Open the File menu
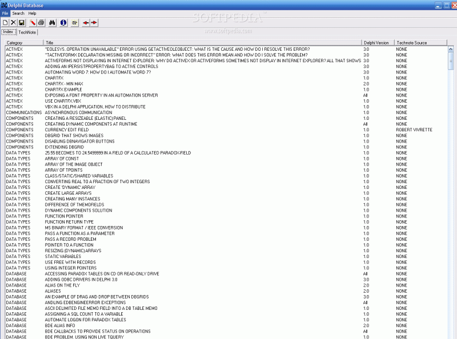 point(5,13)
